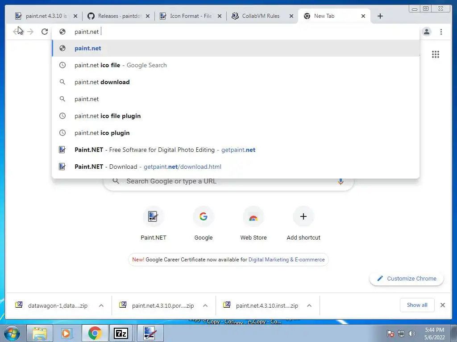Viewport: 457px width, 342px height.
Task: Open the Digital Marketing & E-commerce link
Action: tap(287, 260)
